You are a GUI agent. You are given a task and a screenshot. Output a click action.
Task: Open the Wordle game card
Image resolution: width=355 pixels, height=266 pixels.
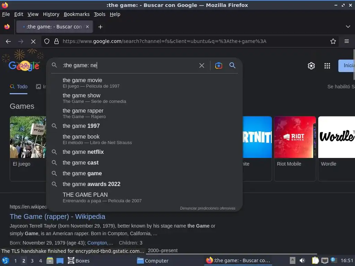[x=336, y=149]
